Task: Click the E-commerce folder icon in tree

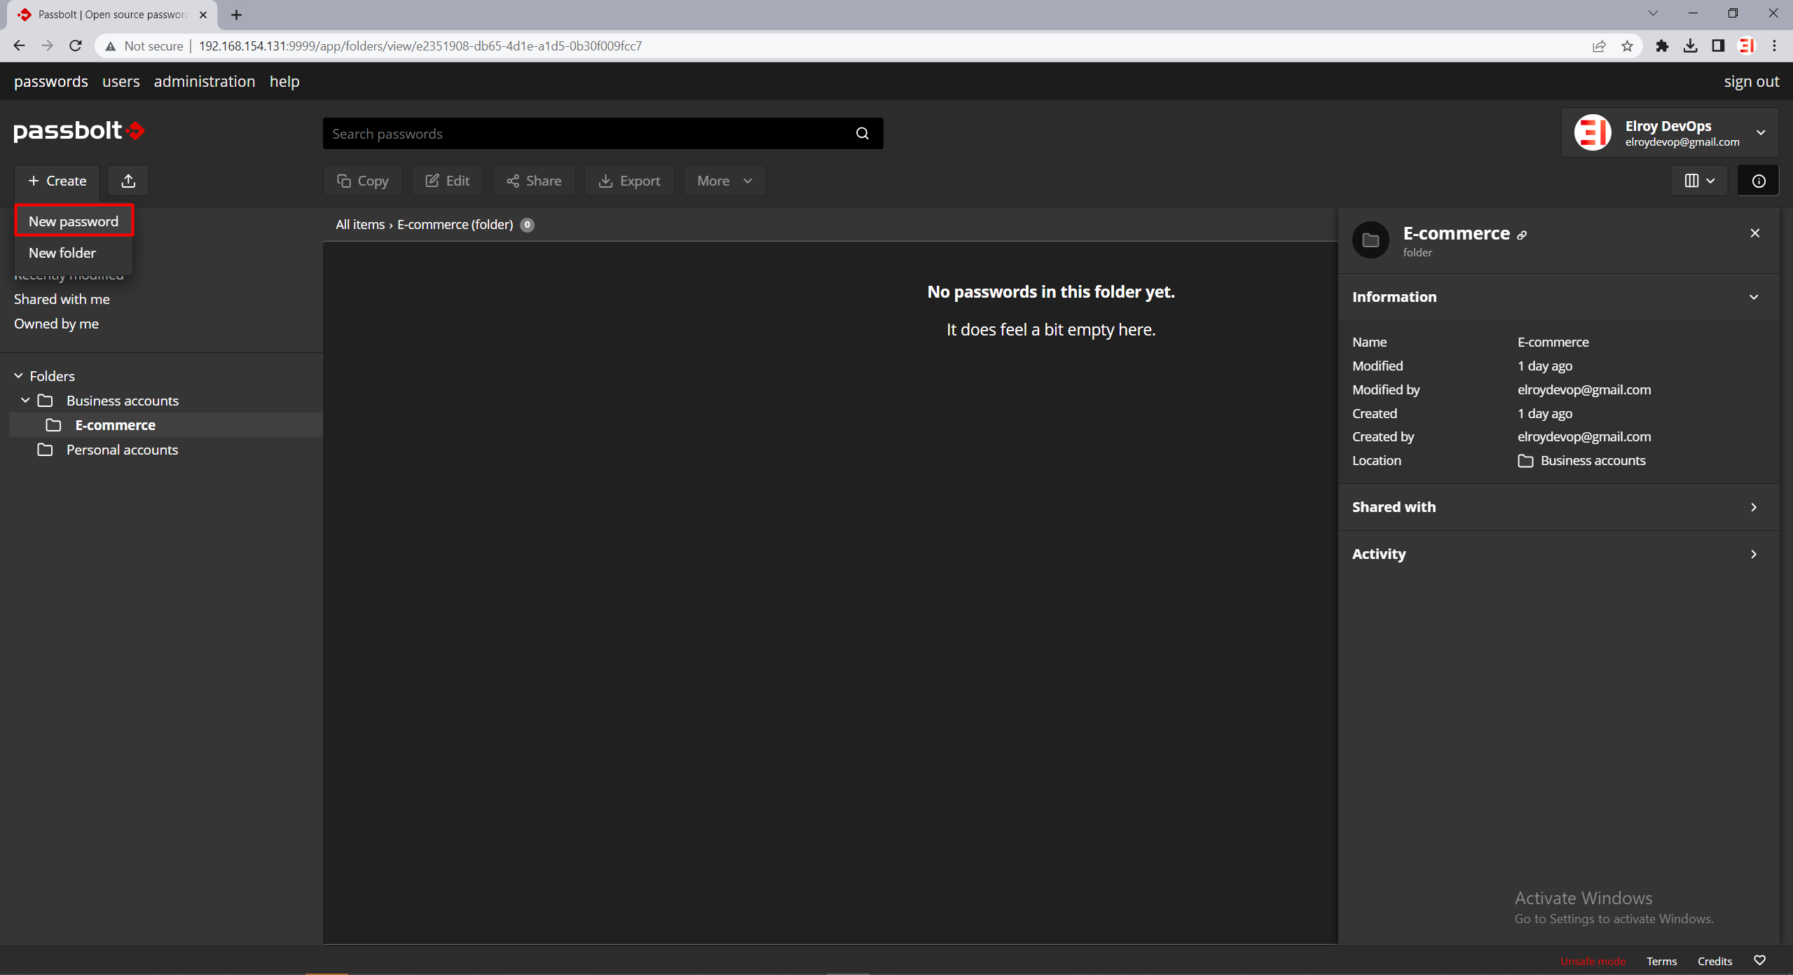Action: pos(53,425)
